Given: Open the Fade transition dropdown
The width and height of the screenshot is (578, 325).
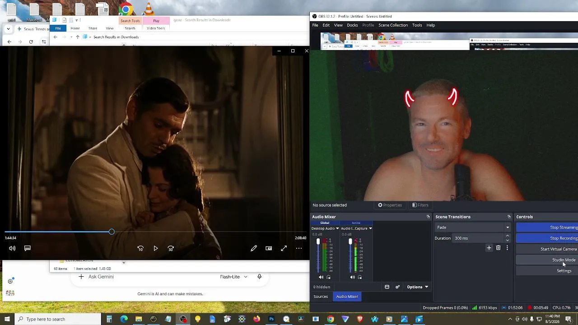Looking at the screenshot, I should tap(473, 227).
